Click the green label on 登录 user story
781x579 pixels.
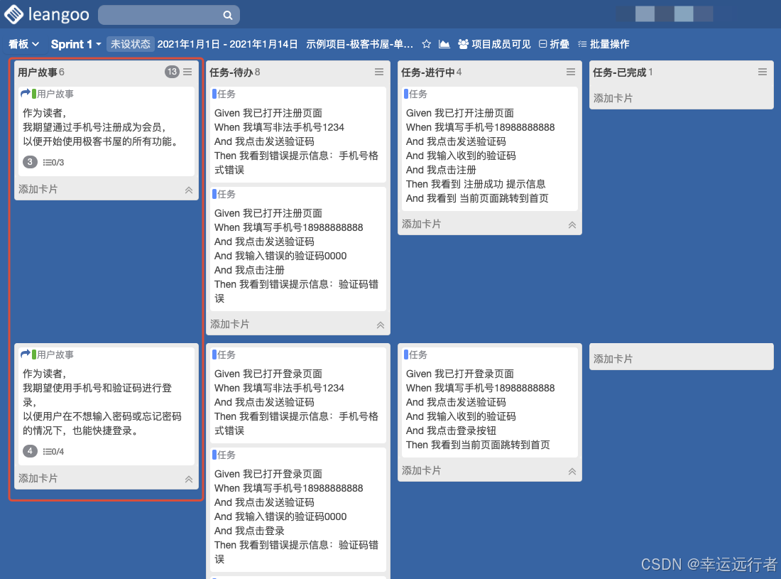[x=34, y=355]
